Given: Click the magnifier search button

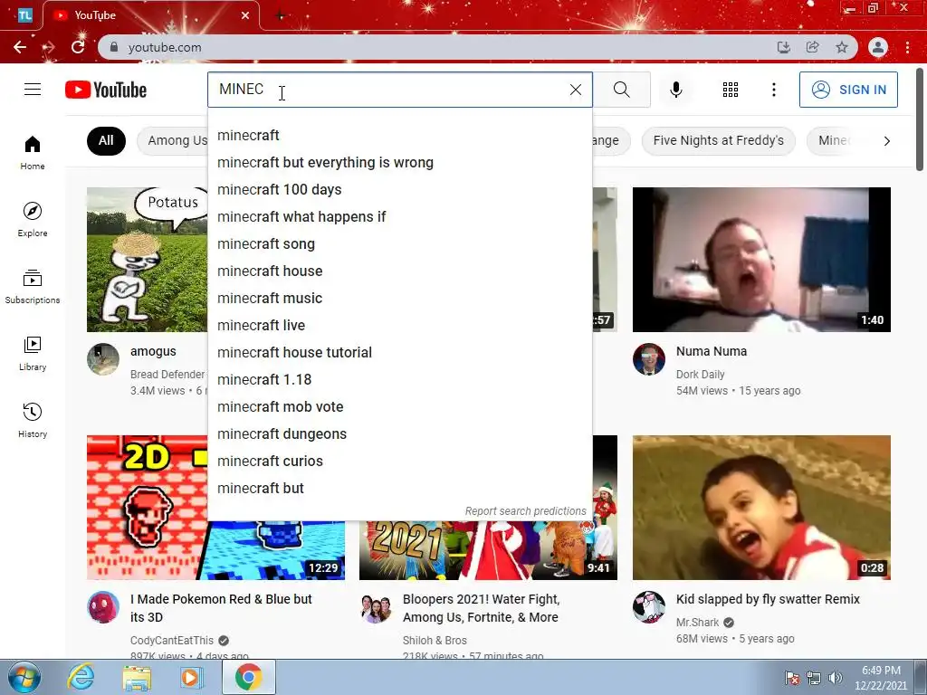Looking at the screenshot, I should coord(621,90).
